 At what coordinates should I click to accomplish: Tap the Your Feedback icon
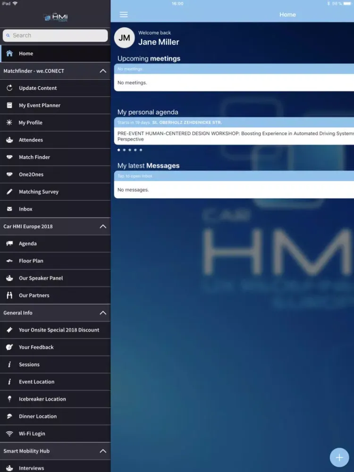coord(9,347)
